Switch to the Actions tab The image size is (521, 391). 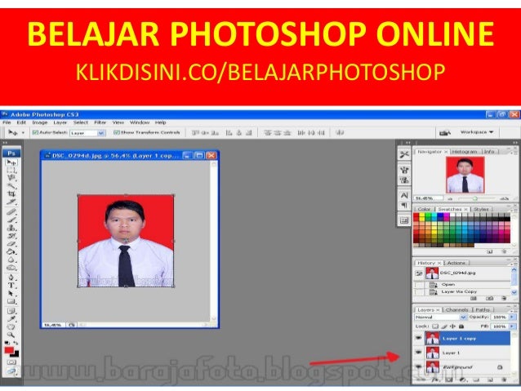[x=456, y=263]
